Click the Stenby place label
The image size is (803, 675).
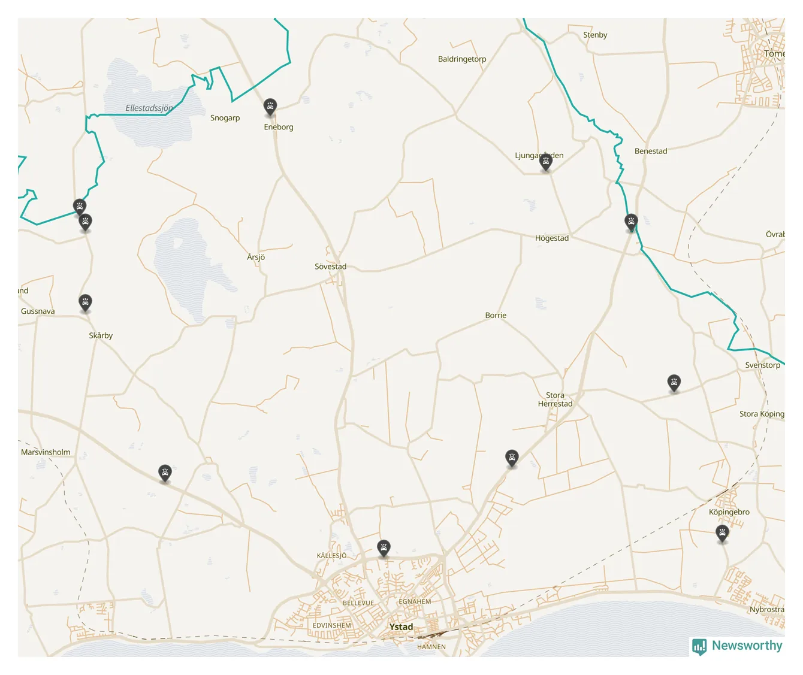pos(595,35)
